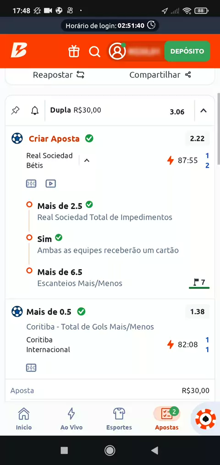The width and height of the screenshot is (220, 465).
Task: Open the user profile avatar icon
Action: pos(117,51)
